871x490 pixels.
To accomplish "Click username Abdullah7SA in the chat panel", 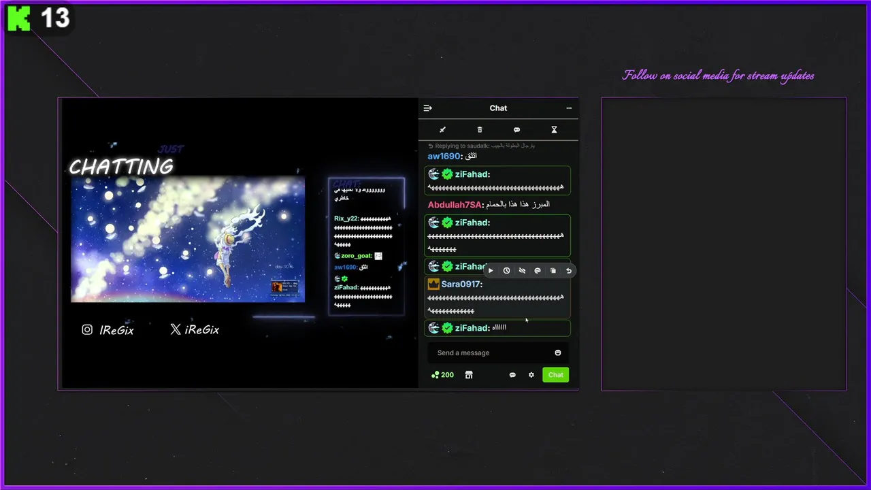I will [x=455, y=205].
